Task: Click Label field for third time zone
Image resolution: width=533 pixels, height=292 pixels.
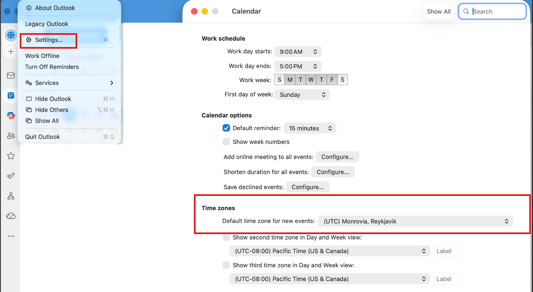Action: [x=447, y=279]
